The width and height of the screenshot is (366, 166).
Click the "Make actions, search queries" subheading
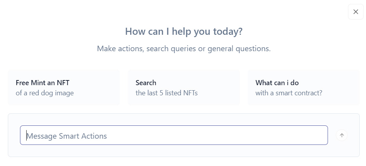183,49
